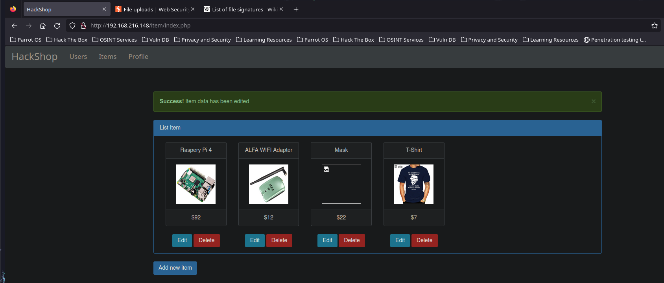
Task: Go to the Users nav page
Action: click(78, 57)
